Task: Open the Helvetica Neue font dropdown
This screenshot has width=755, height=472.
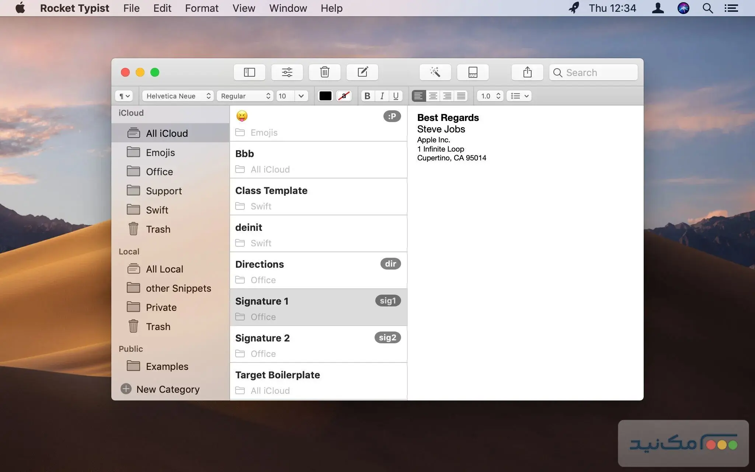Action: pos(178,96)
